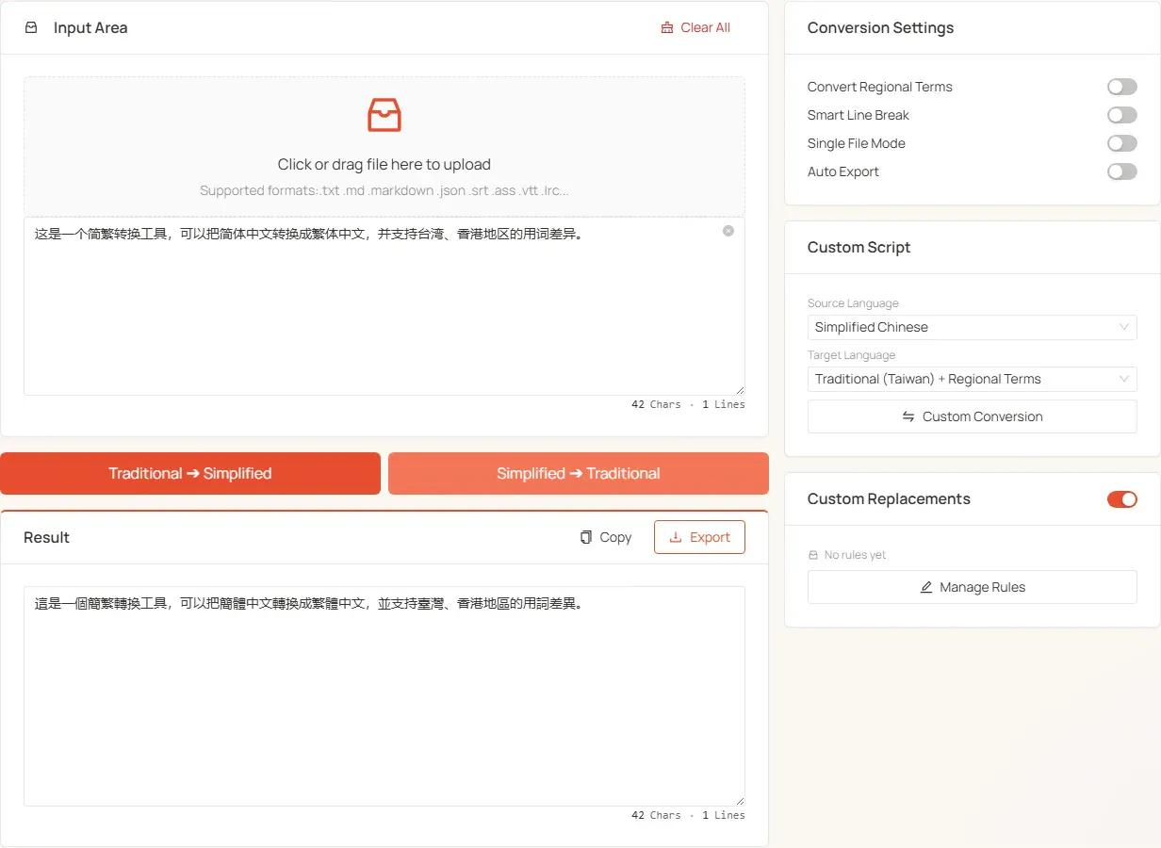
Task: Click the result textarea resize handle
Action: click(x=740, y=801)
